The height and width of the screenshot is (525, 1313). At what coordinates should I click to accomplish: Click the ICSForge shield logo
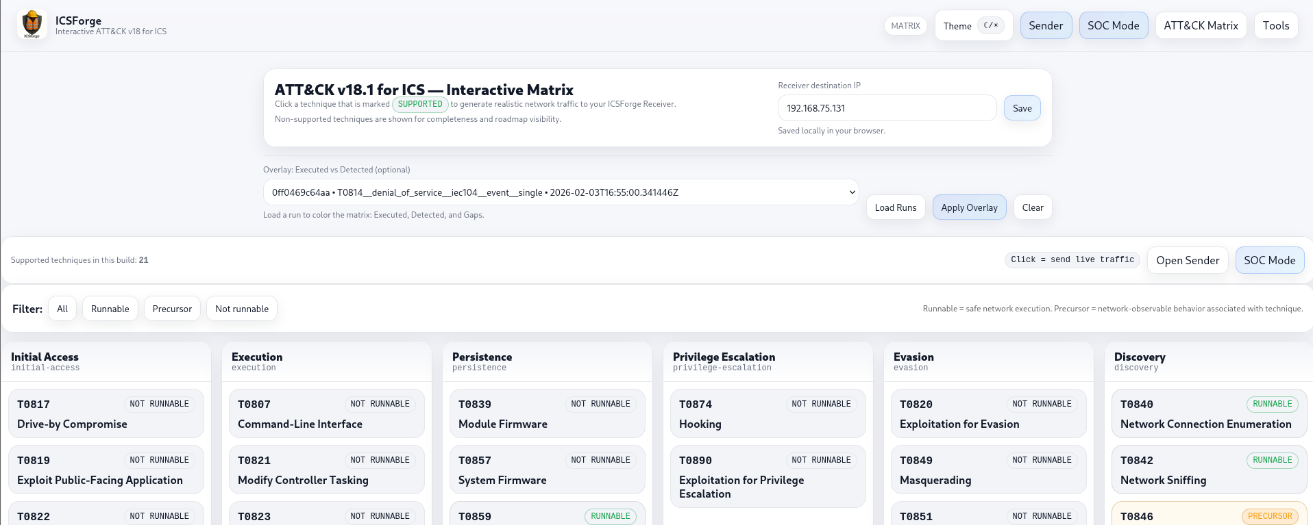pyautogui.click(x=32, y=25)
